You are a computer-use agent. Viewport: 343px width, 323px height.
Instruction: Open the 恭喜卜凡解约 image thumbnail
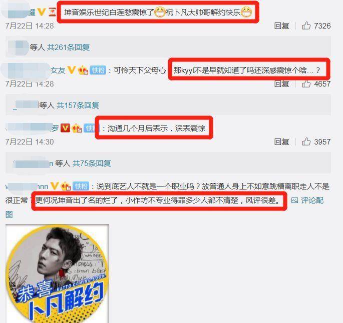57,273
